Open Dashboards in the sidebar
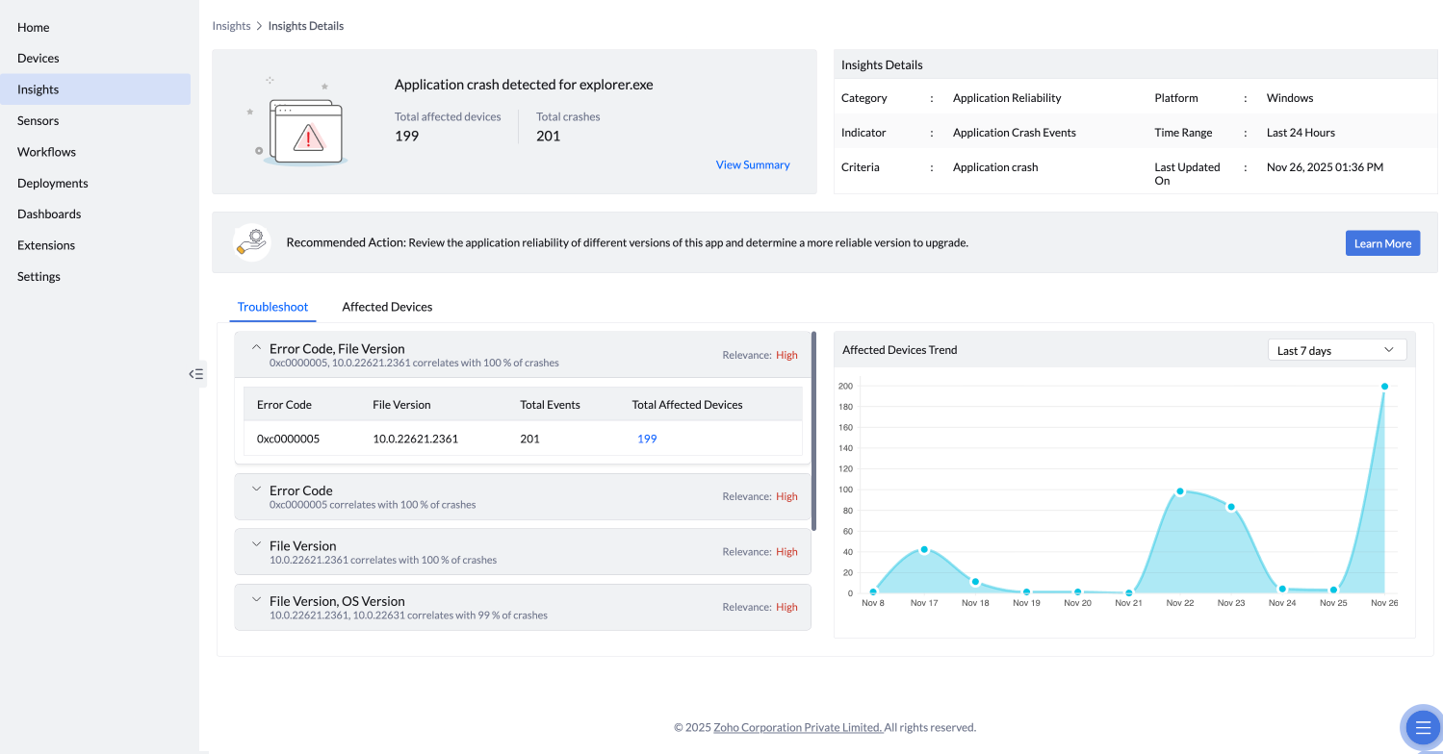This screenshot has width=1443, height=754. pos(49,214)
